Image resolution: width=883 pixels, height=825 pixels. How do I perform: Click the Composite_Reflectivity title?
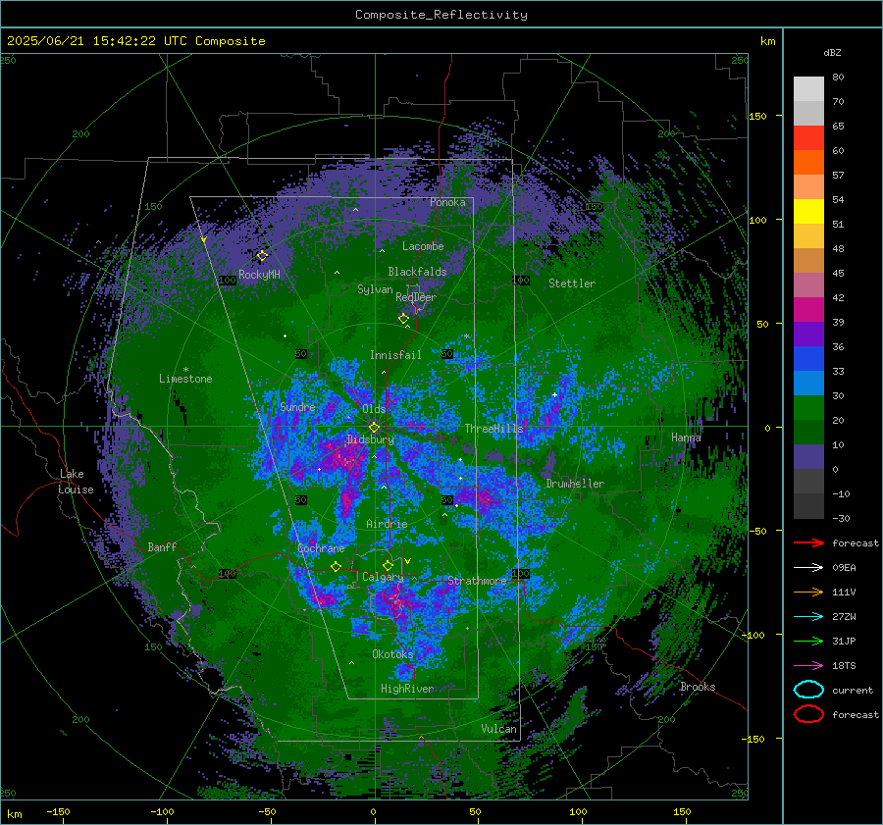[x=441, y=15]
